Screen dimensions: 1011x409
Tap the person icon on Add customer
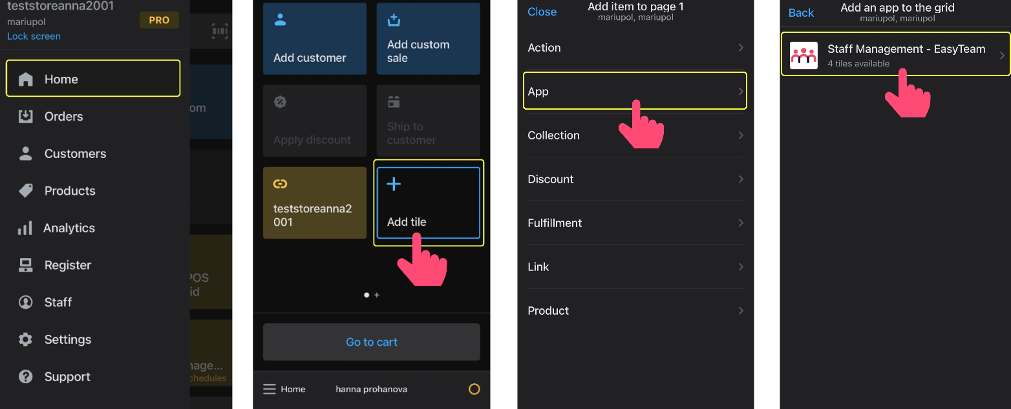(x=280, y=20)
